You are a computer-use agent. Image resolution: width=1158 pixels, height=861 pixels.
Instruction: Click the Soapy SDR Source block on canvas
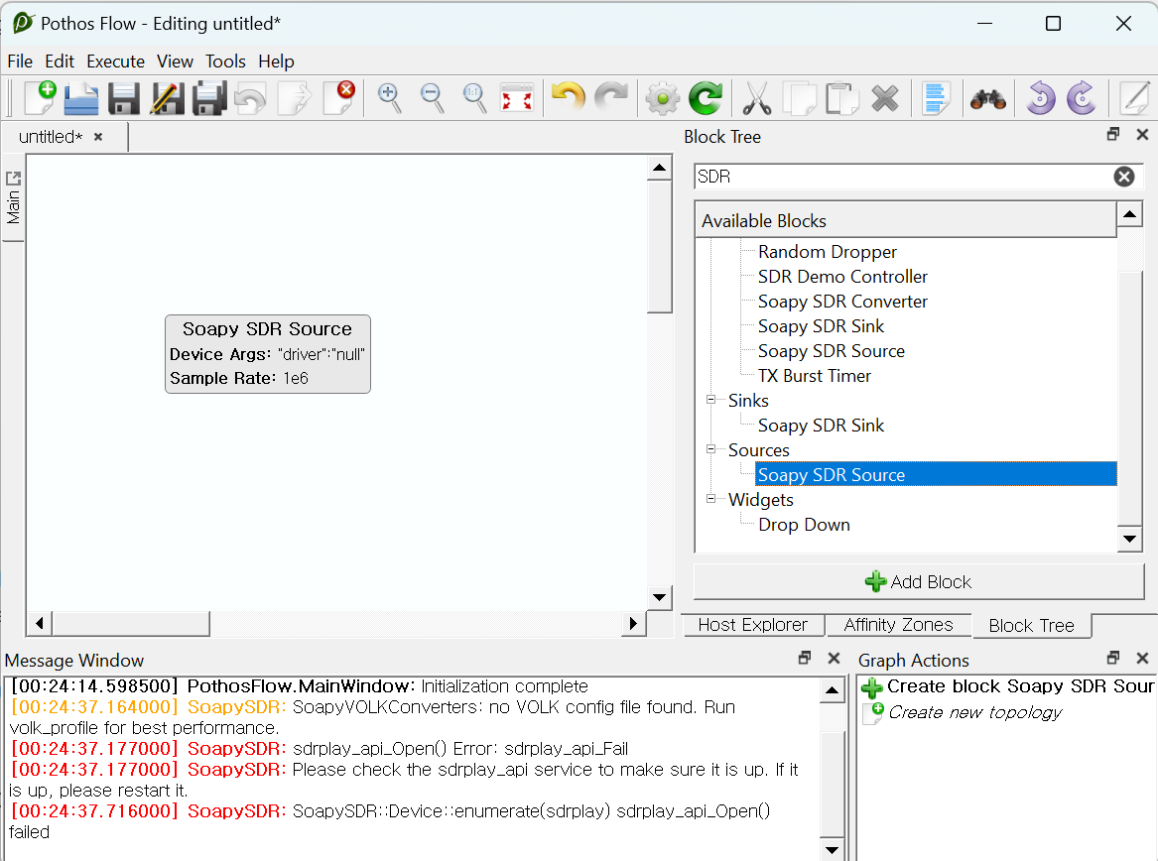pyautogui.click(x=267, y=354)
